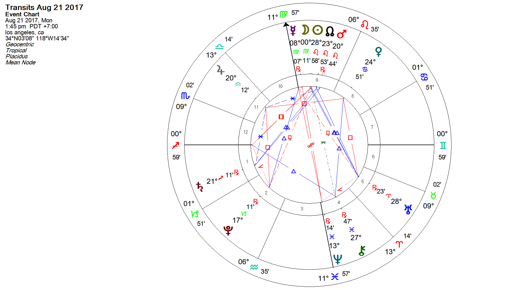The image size is (522, 290).
Task: Click the Aquarius sign on outer ring
Action: [x=254, y=267]
